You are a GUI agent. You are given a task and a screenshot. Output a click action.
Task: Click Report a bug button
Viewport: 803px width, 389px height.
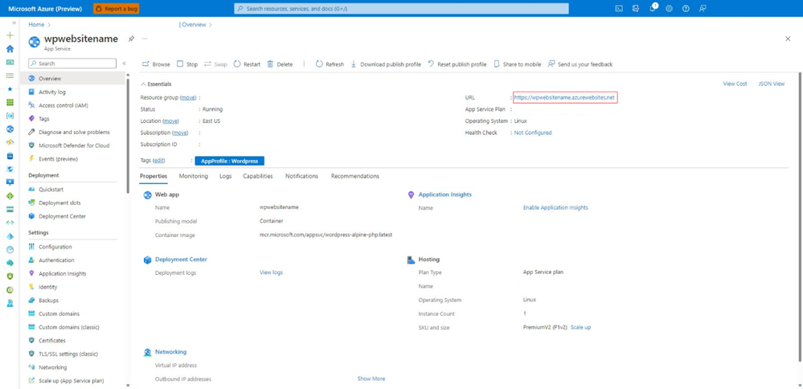117,9
